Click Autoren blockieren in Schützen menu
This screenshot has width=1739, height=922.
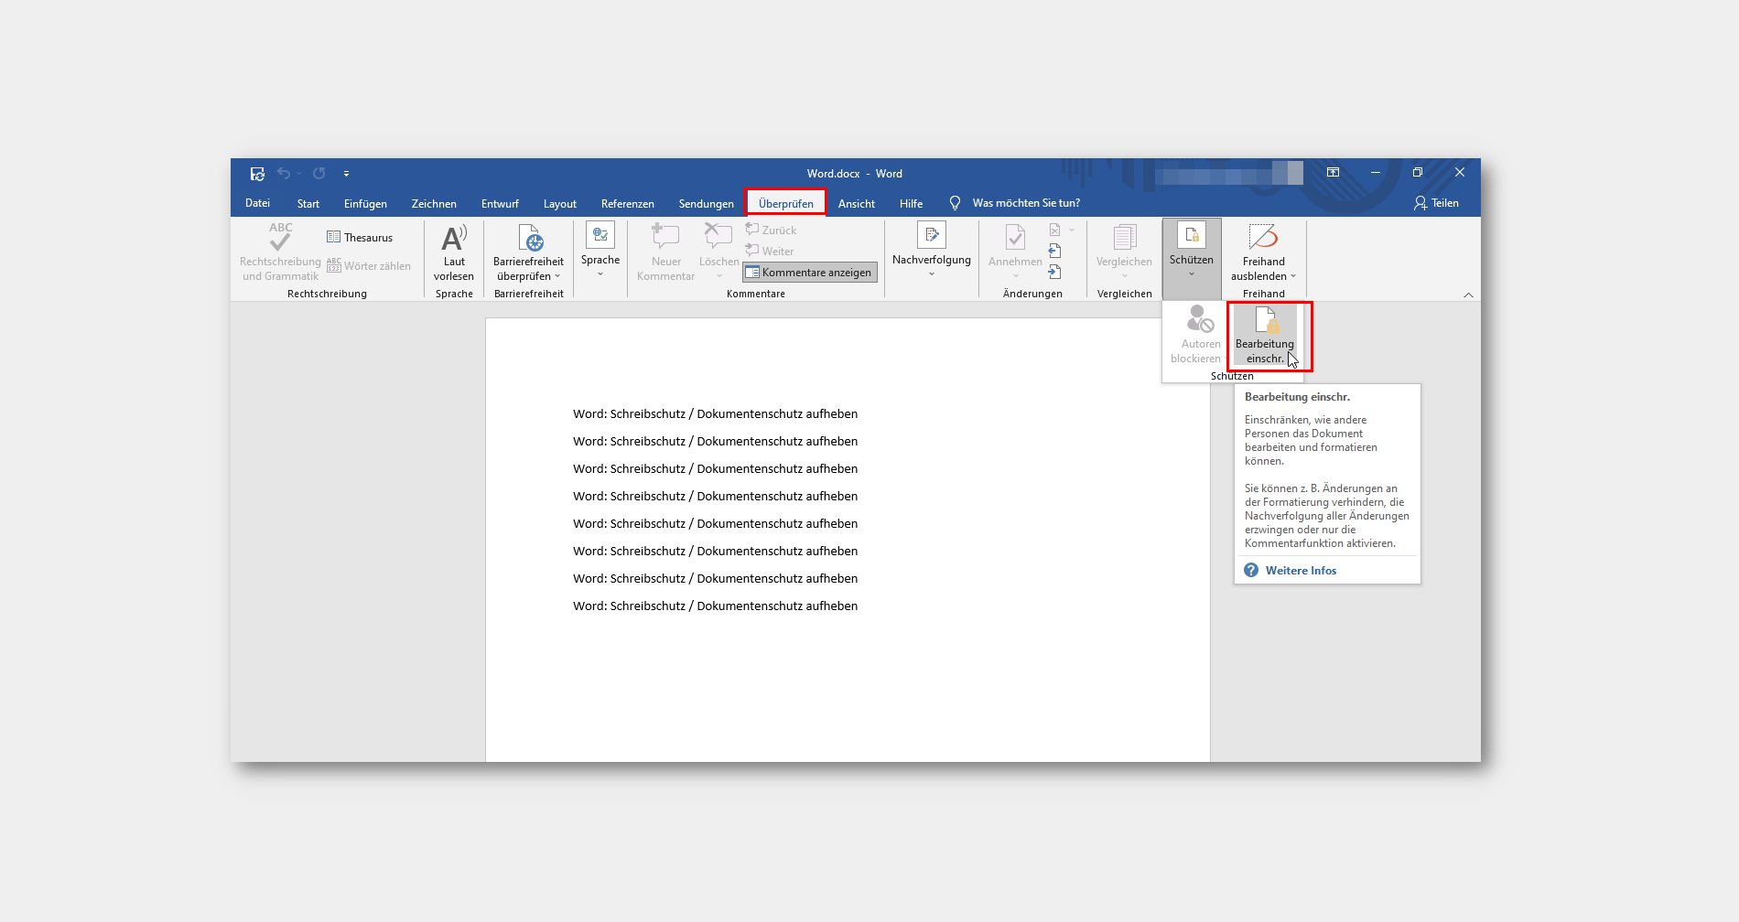pos(1195,335)
